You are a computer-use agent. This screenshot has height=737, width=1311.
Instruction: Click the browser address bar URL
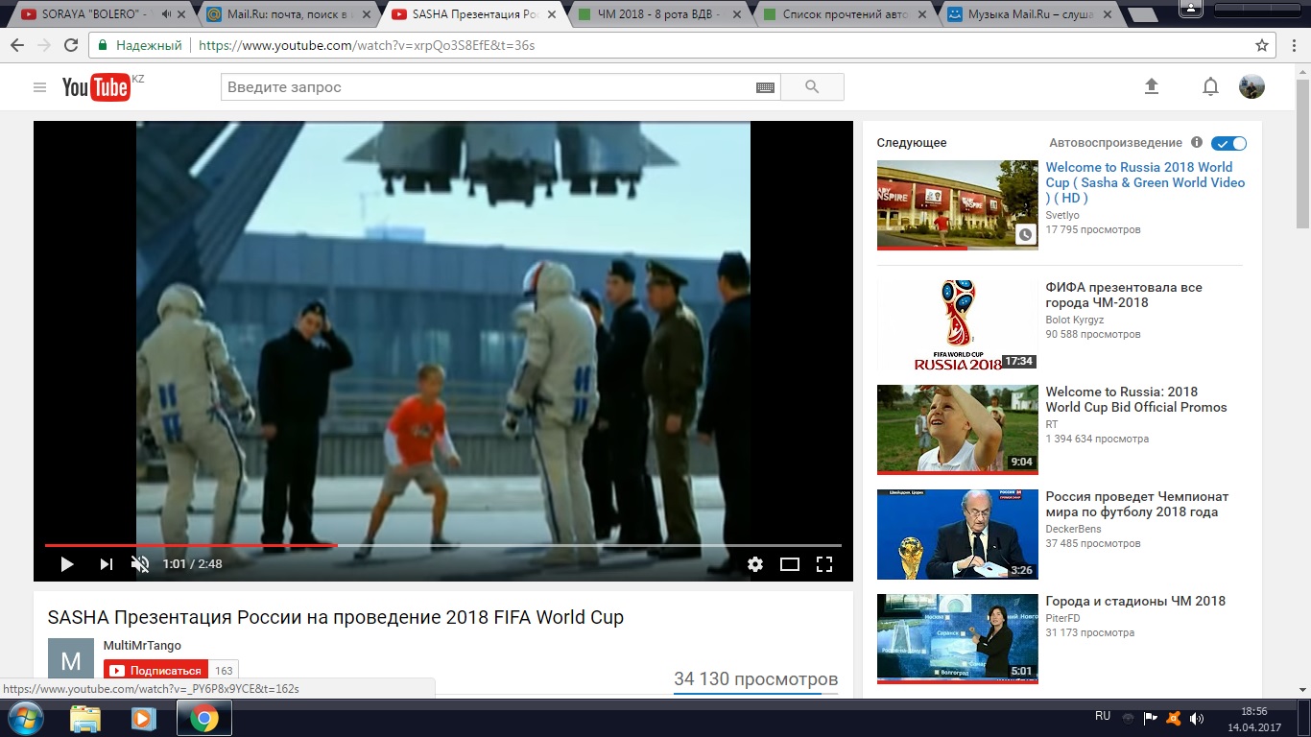pyautogui.click(x=367, y=45)
